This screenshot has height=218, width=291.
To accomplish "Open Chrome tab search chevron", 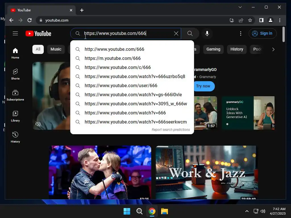I will point(240,7).
